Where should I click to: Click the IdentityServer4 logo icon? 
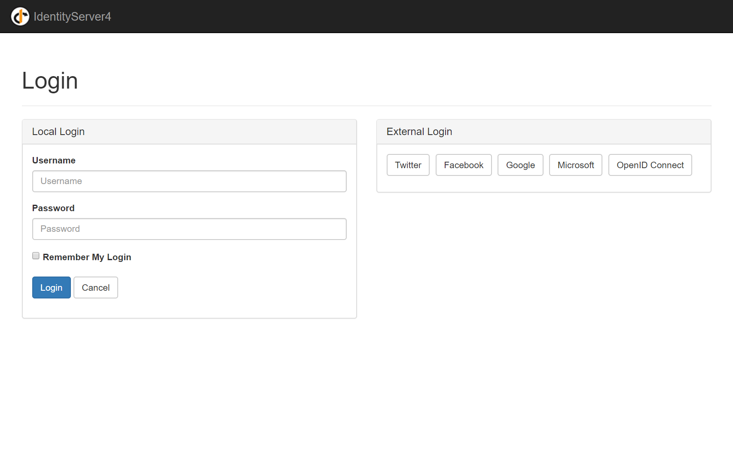coord(20,16)
